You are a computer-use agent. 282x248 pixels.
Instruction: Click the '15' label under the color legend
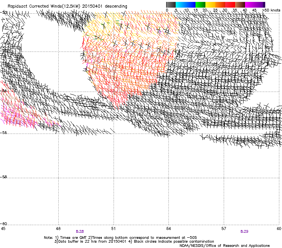195,10
